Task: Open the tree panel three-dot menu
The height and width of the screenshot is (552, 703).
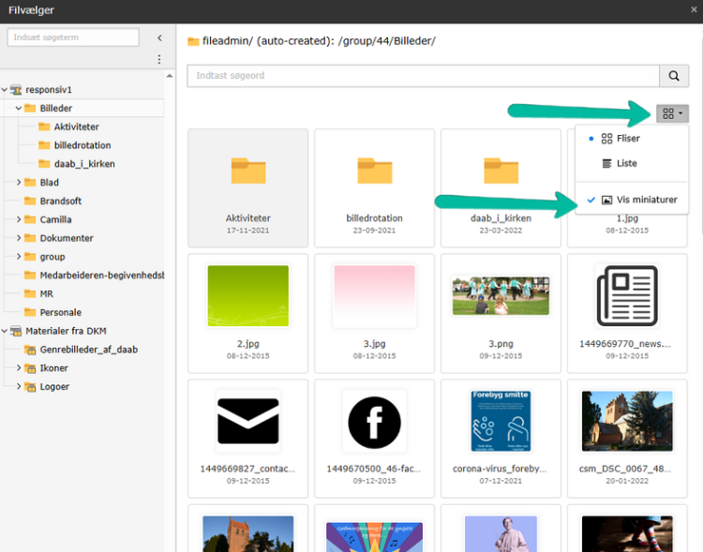Action: 159,59
